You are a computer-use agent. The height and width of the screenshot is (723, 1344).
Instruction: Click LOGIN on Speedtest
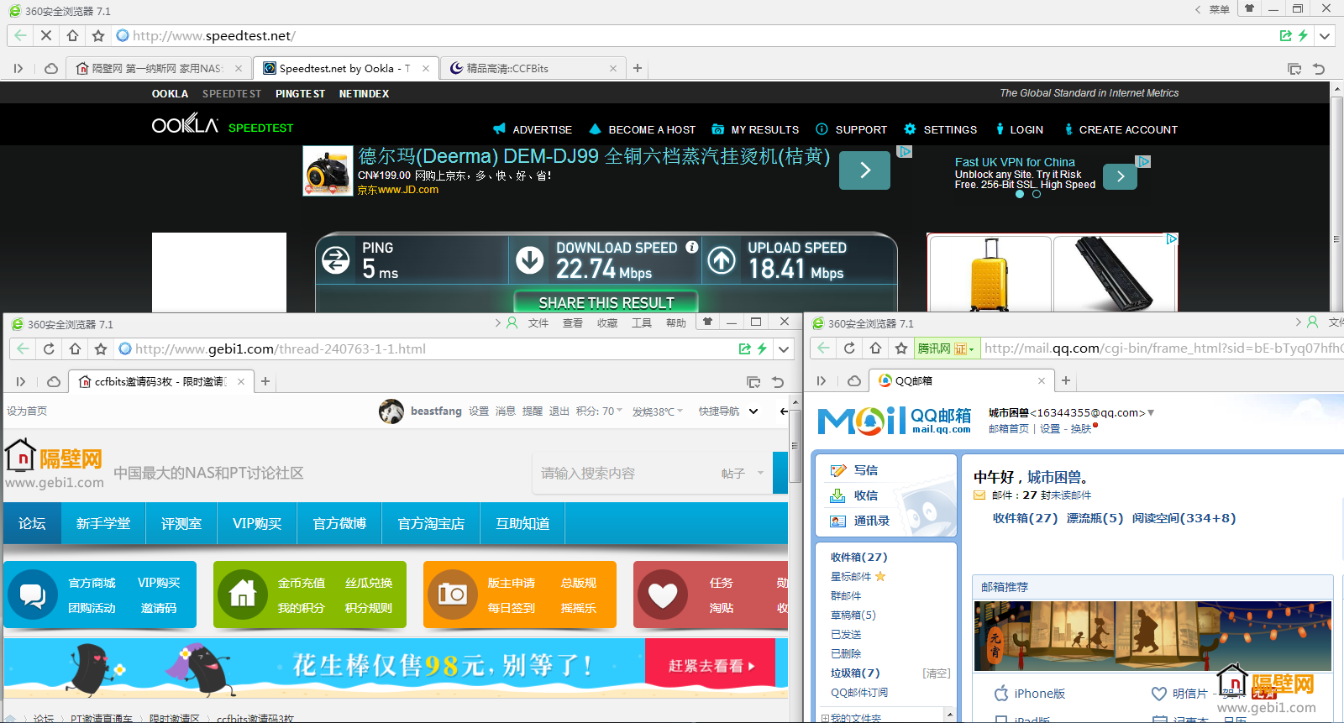tap(1019, 129)
